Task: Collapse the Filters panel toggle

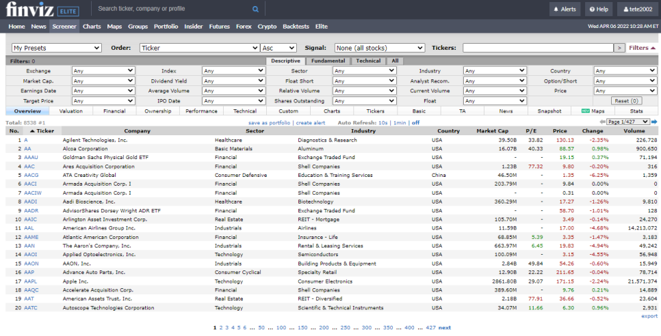Action: (642, 48)
